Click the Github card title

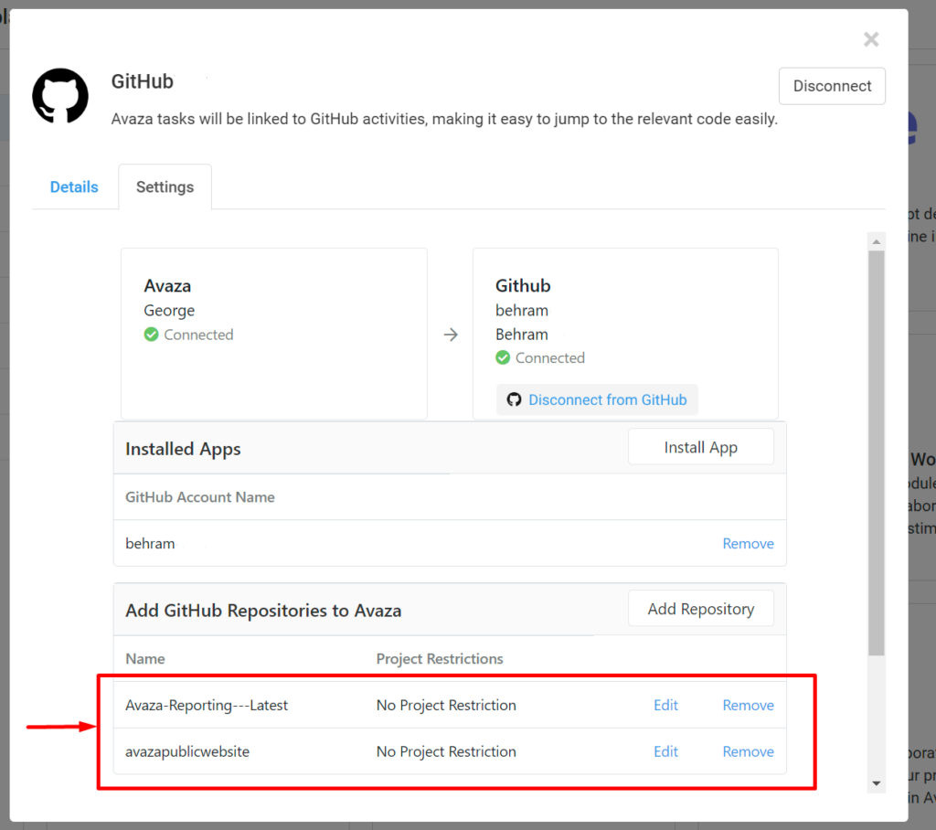(523, 286)
